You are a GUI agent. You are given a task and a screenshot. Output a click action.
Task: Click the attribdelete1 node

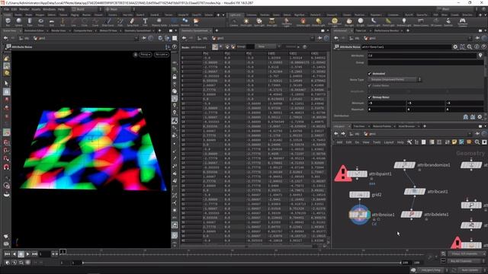pos(412,215)
